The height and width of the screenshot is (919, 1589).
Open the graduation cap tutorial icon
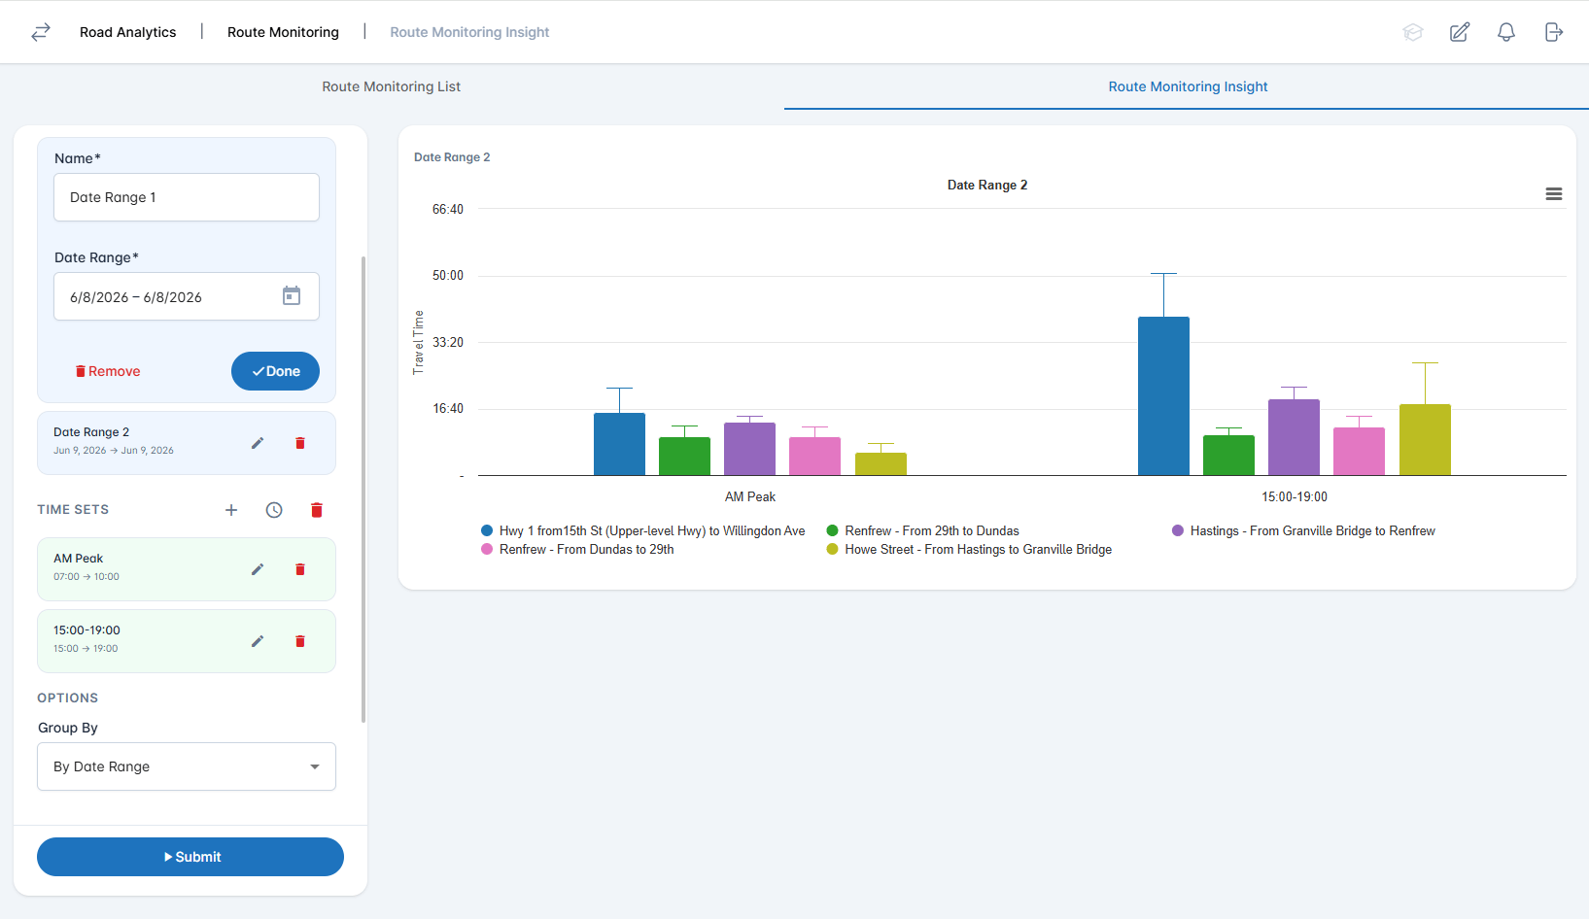point(1413,32)
